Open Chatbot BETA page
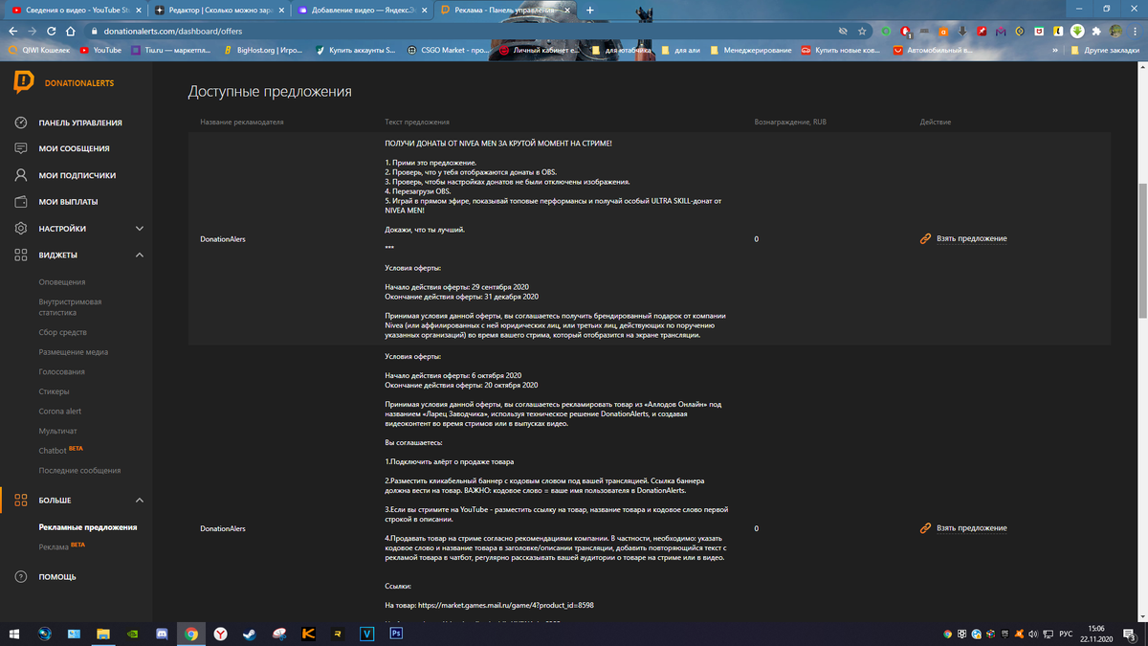Viewport: 1148px width, 646px height. tap(61, 451)
